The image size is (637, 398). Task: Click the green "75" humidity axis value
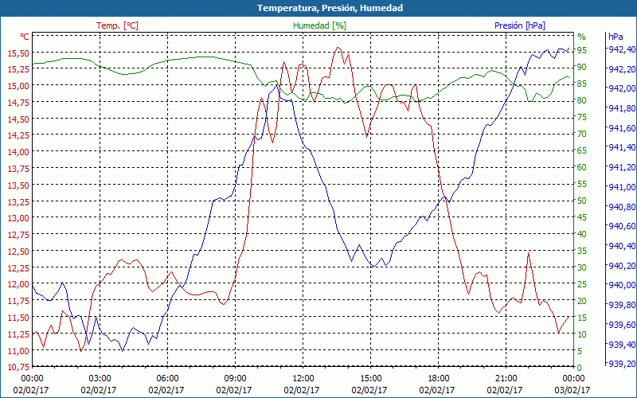tap(582, 117)
